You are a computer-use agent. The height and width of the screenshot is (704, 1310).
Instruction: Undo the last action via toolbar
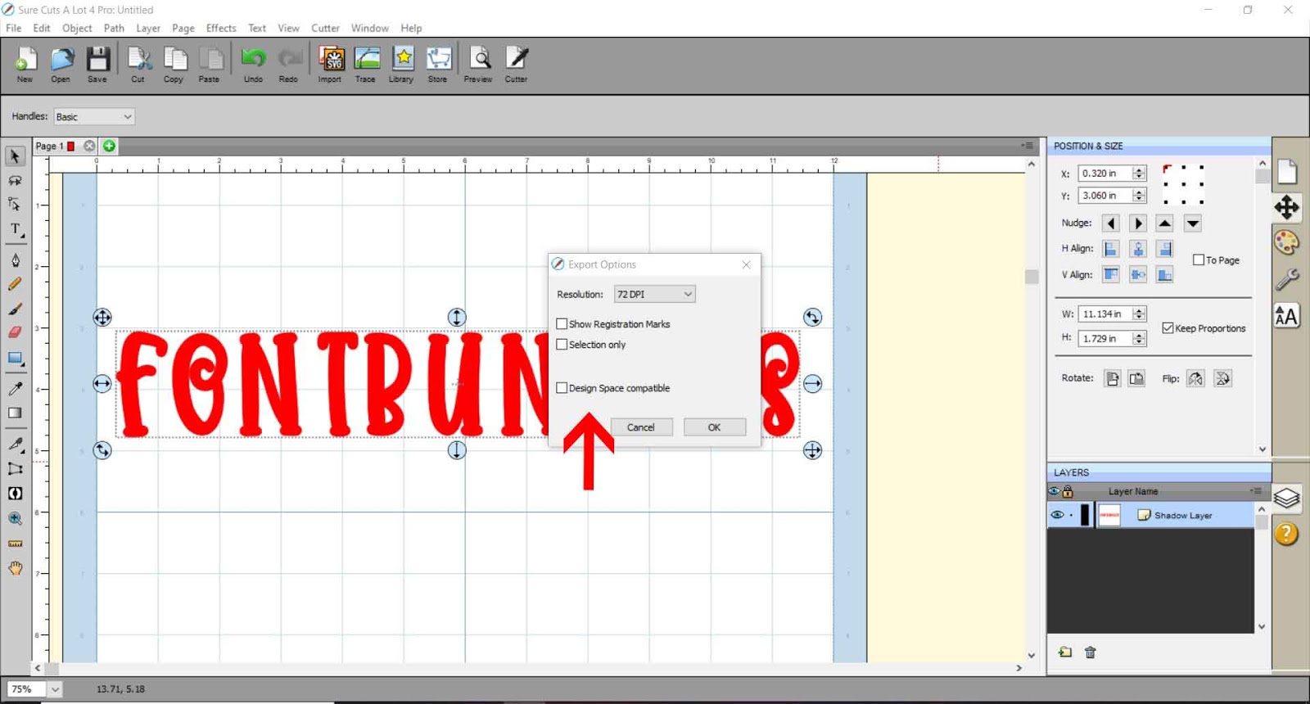[x=254, y=64]
